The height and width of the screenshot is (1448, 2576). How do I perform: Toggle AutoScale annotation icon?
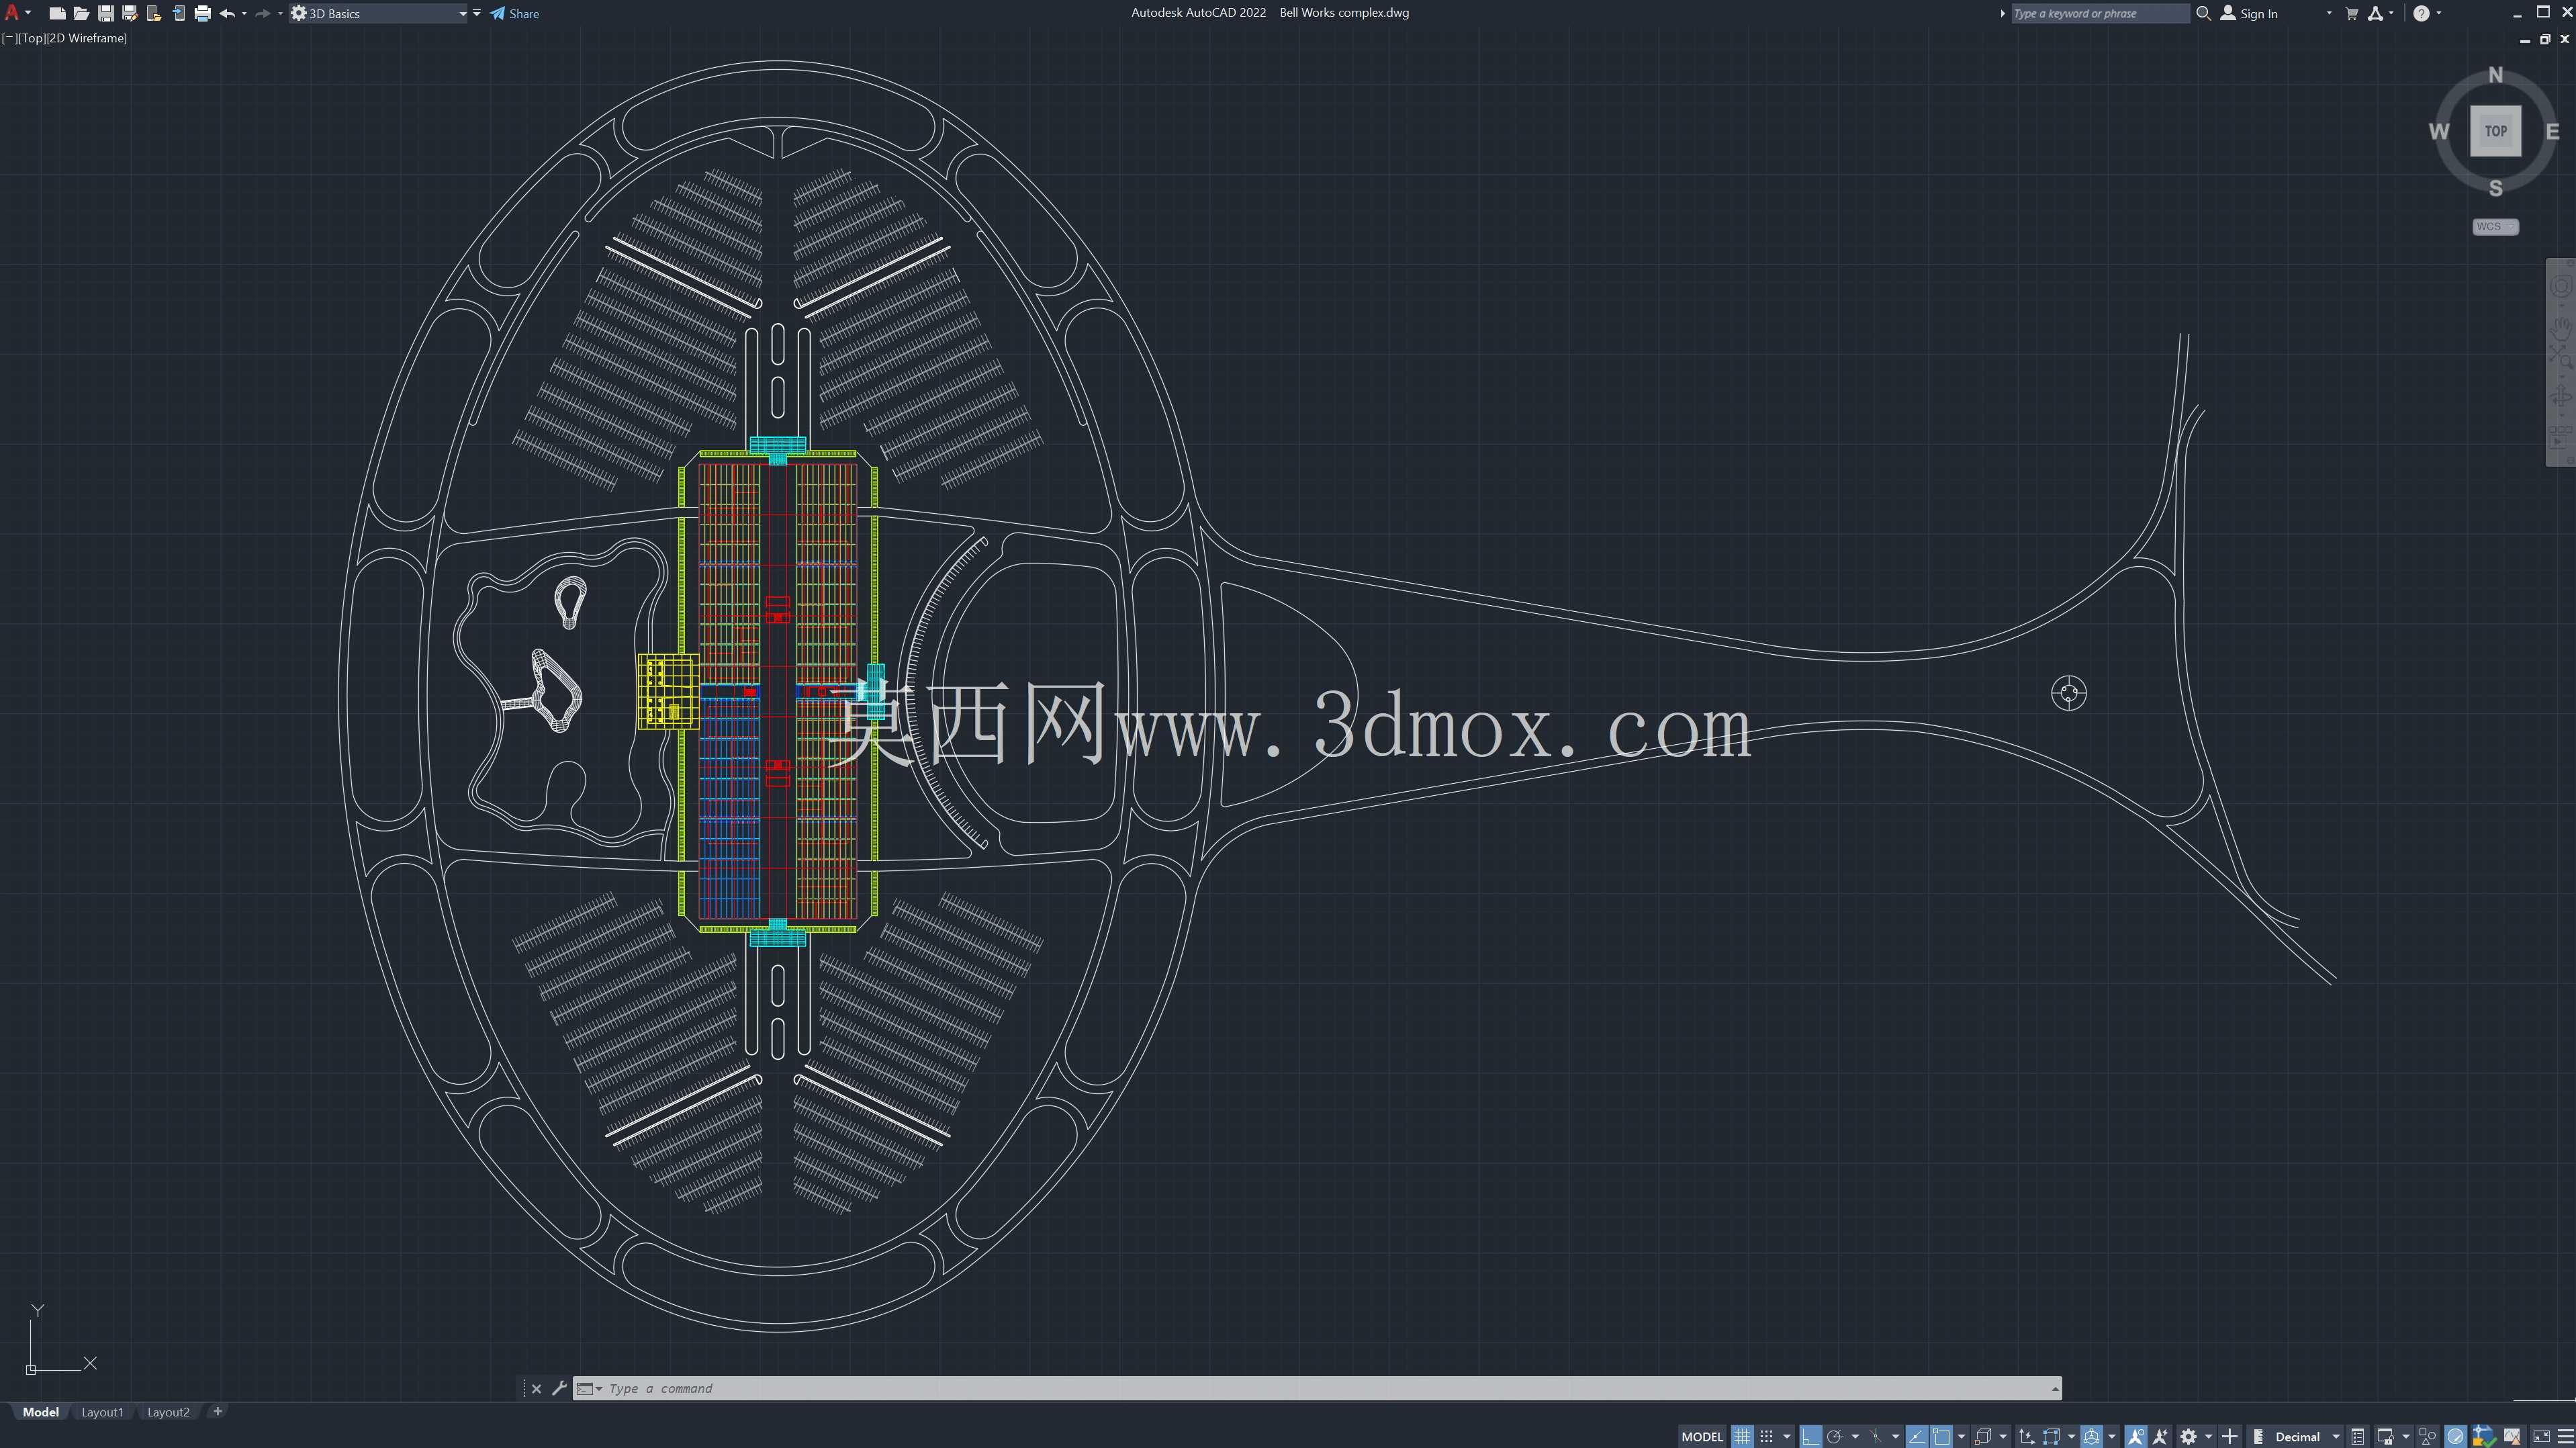(2160, 1437)
